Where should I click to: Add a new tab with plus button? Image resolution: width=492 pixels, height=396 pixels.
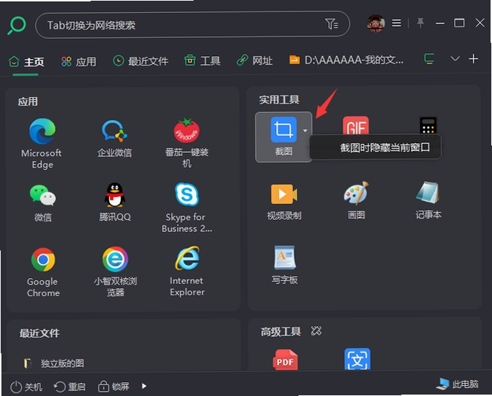tap(473, 59)
